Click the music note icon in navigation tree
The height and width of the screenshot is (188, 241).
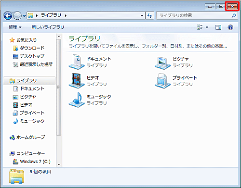click(15, 121)
